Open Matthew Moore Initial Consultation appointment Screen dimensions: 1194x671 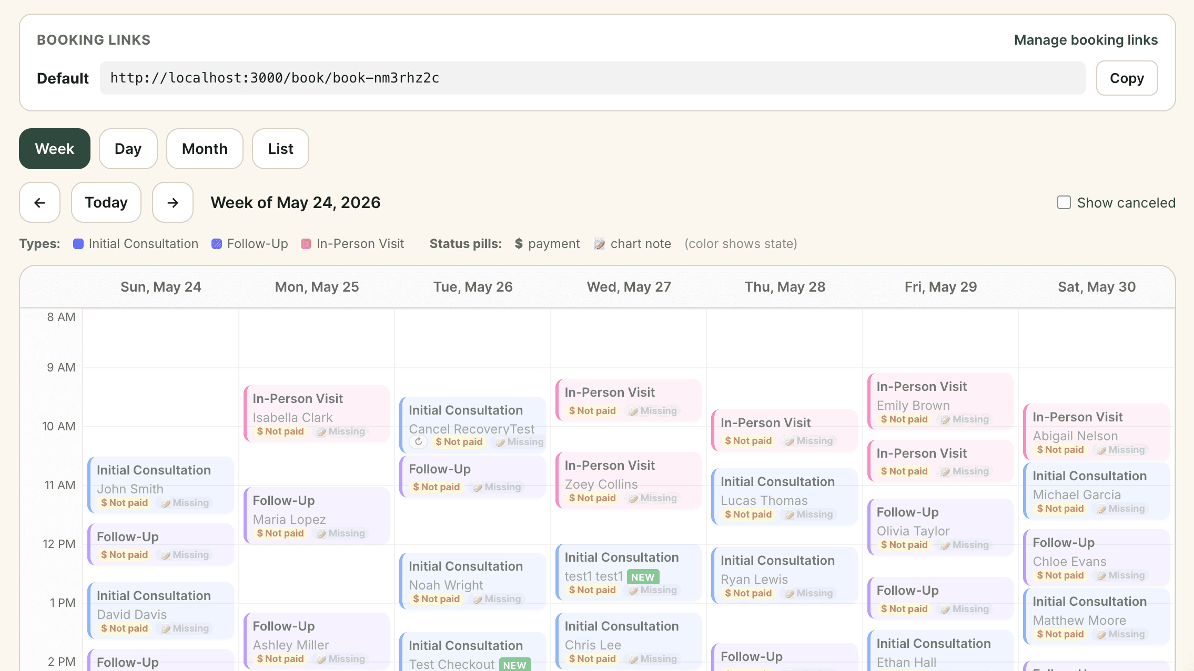point(1096,616)
